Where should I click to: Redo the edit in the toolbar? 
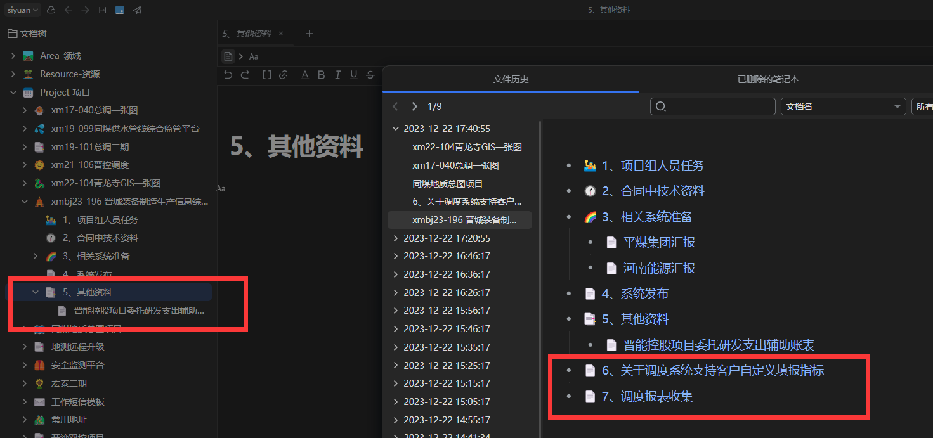245,75
